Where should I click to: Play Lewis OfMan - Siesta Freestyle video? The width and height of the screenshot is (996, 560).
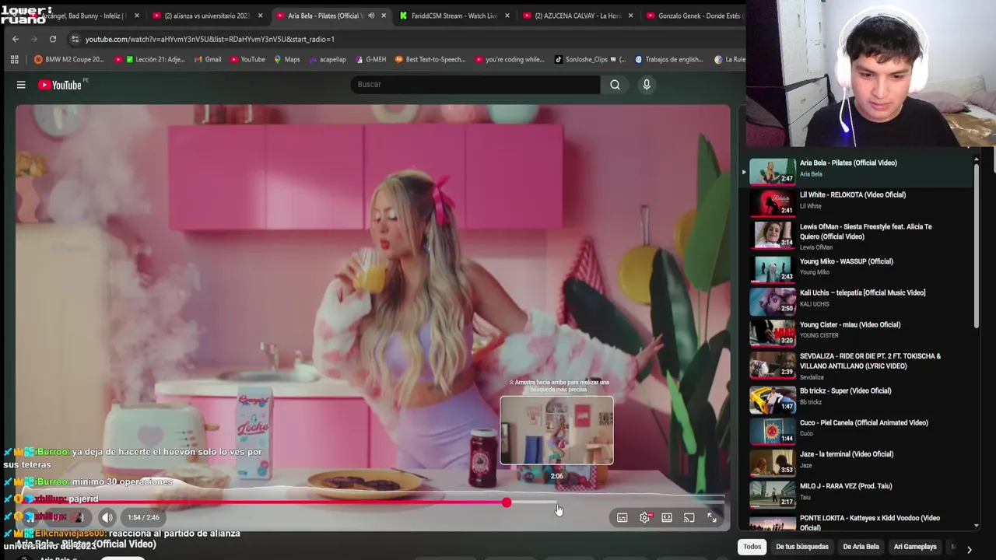pos(856,236)
